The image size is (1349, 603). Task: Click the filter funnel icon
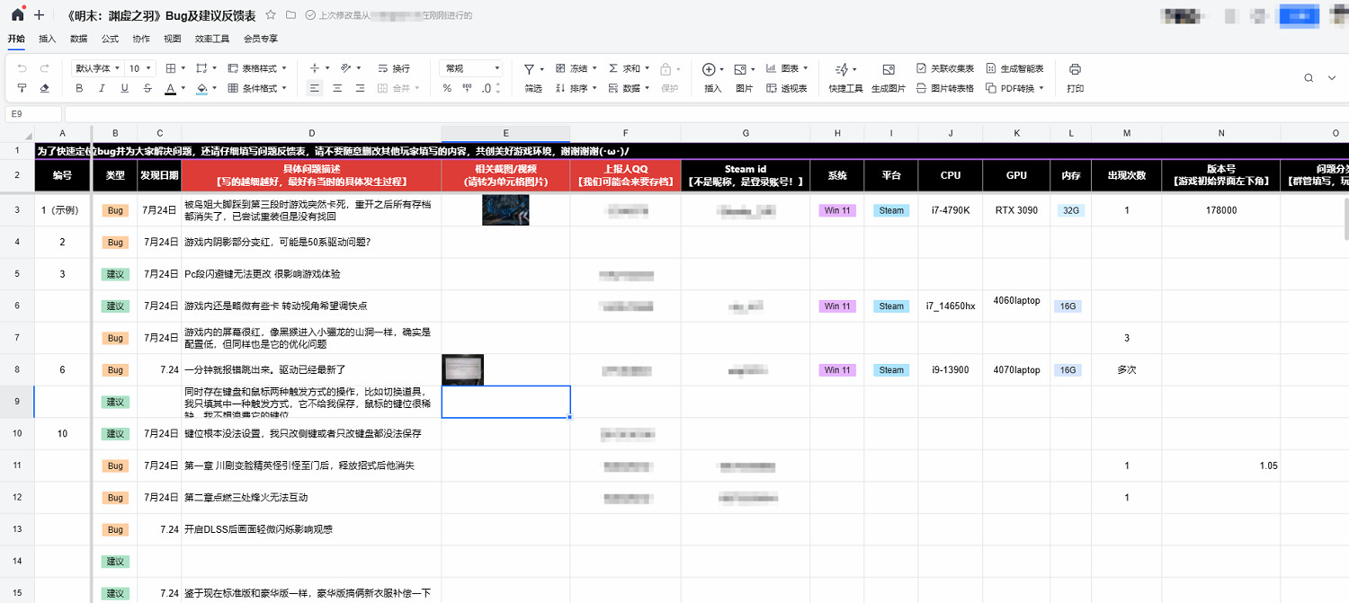tap(529, 69)
